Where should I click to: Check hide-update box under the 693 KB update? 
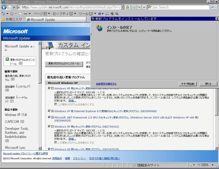click(x=56, y=104)
